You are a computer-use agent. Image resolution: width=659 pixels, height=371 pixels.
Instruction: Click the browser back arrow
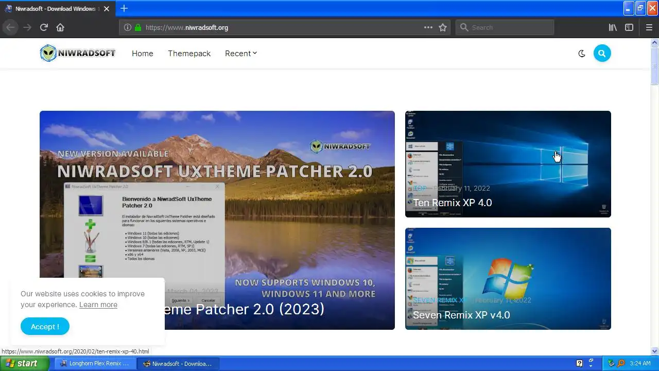[x=10, y=27]
